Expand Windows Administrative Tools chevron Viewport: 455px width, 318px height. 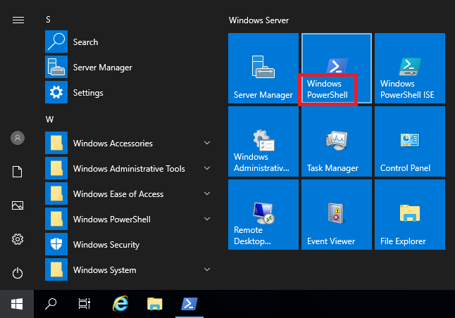pos(207,168)
